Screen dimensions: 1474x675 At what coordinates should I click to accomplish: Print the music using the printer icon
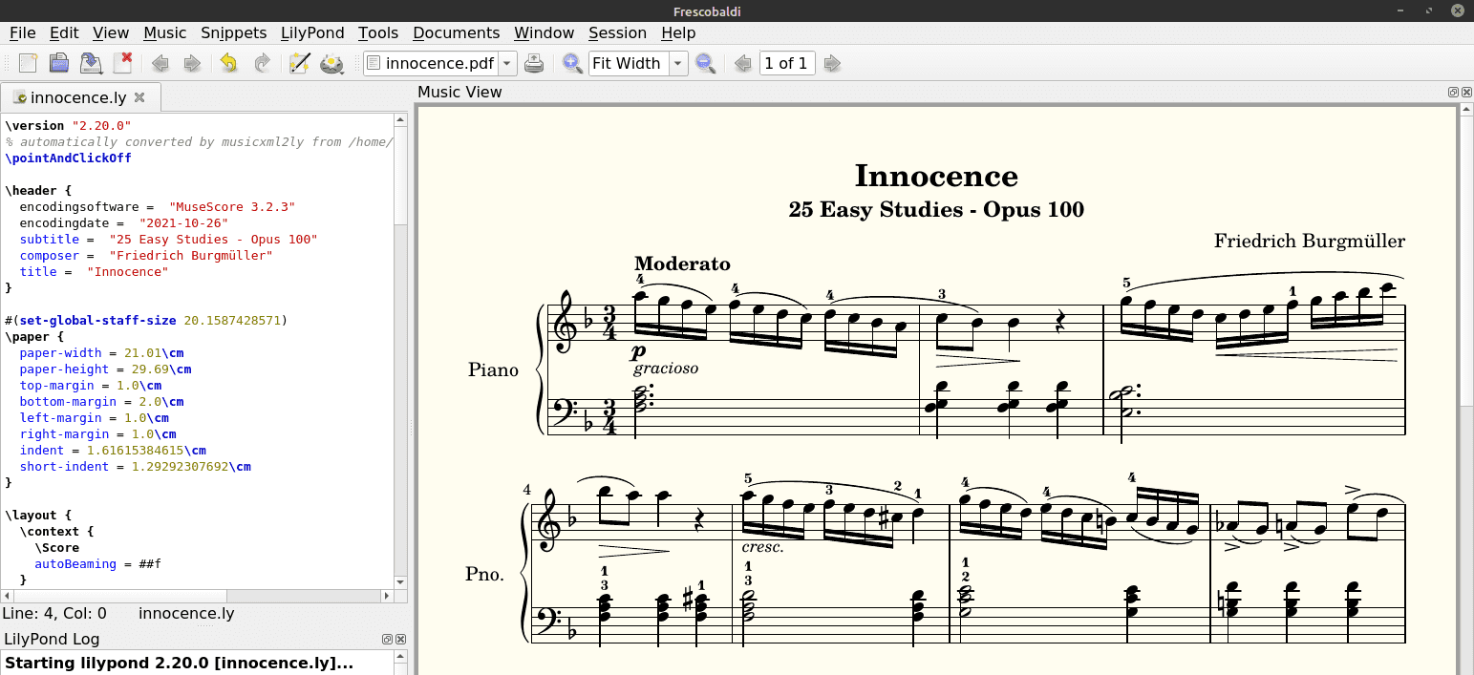pyautogui.click(x=534, y=63)
